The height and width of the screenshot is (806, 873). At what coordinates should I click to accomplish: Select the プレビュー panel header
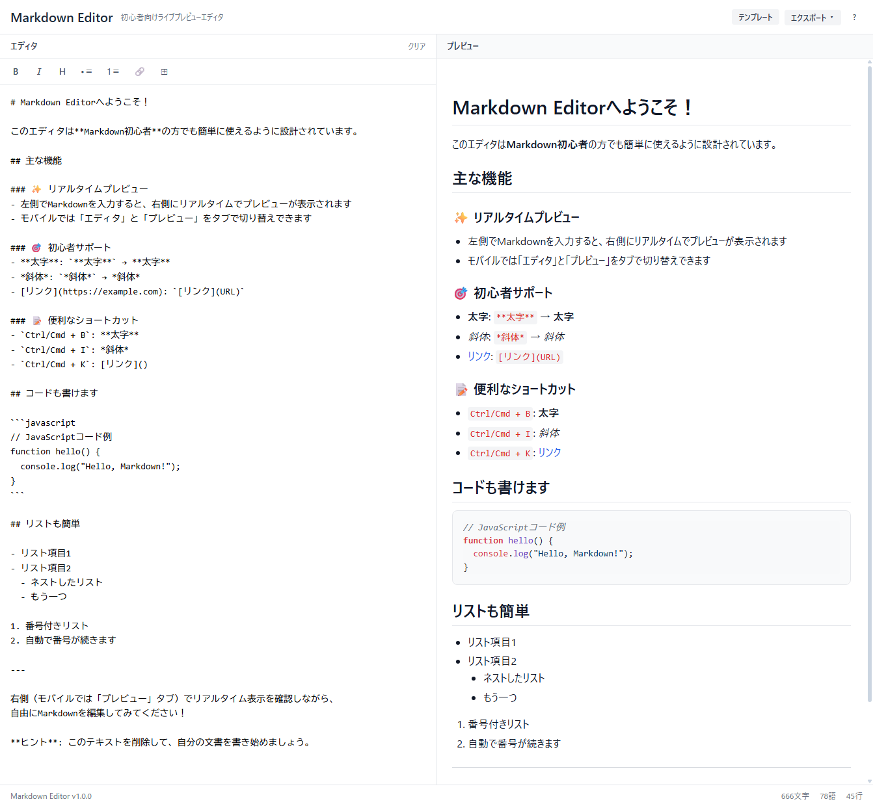[x=463, y=46]
